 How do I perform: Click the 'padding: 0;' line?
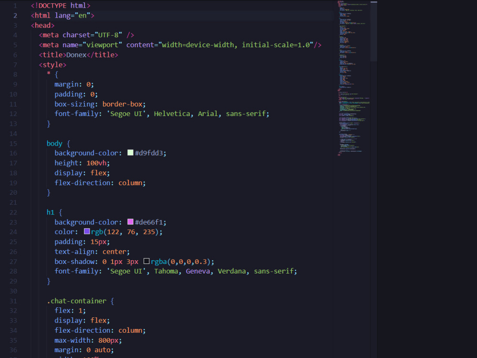(76, 94)
